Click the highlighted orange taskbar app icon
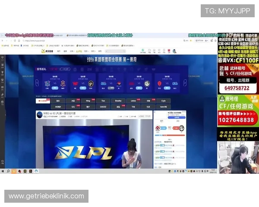This screenshot has height=207, width=259. 14,171
